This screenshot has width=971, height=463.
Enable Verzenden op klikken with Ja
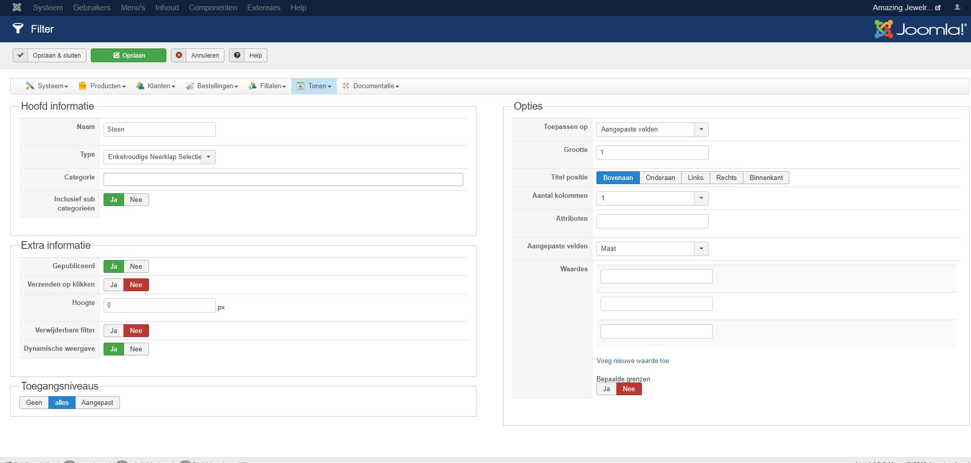[114, 285]
